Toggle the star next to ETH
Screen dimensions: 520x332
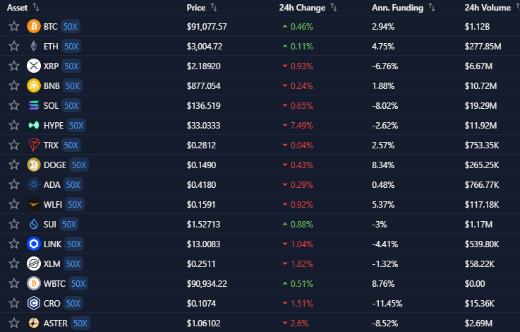[13, 46]
